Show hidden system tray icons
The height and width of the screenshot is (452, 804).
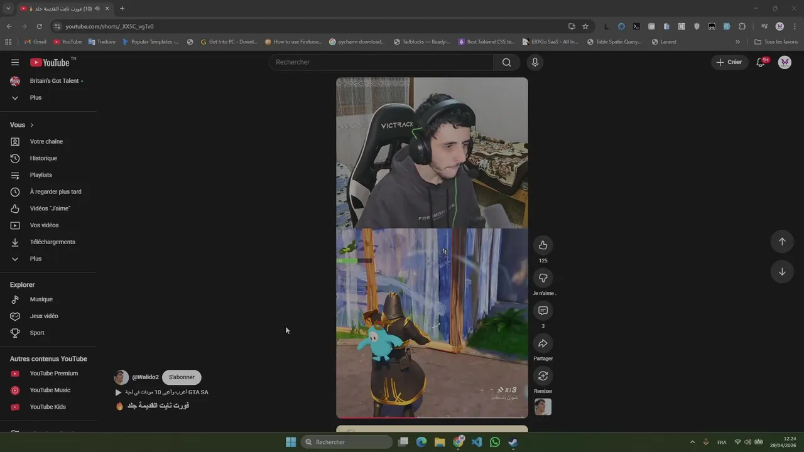point(692,442)
